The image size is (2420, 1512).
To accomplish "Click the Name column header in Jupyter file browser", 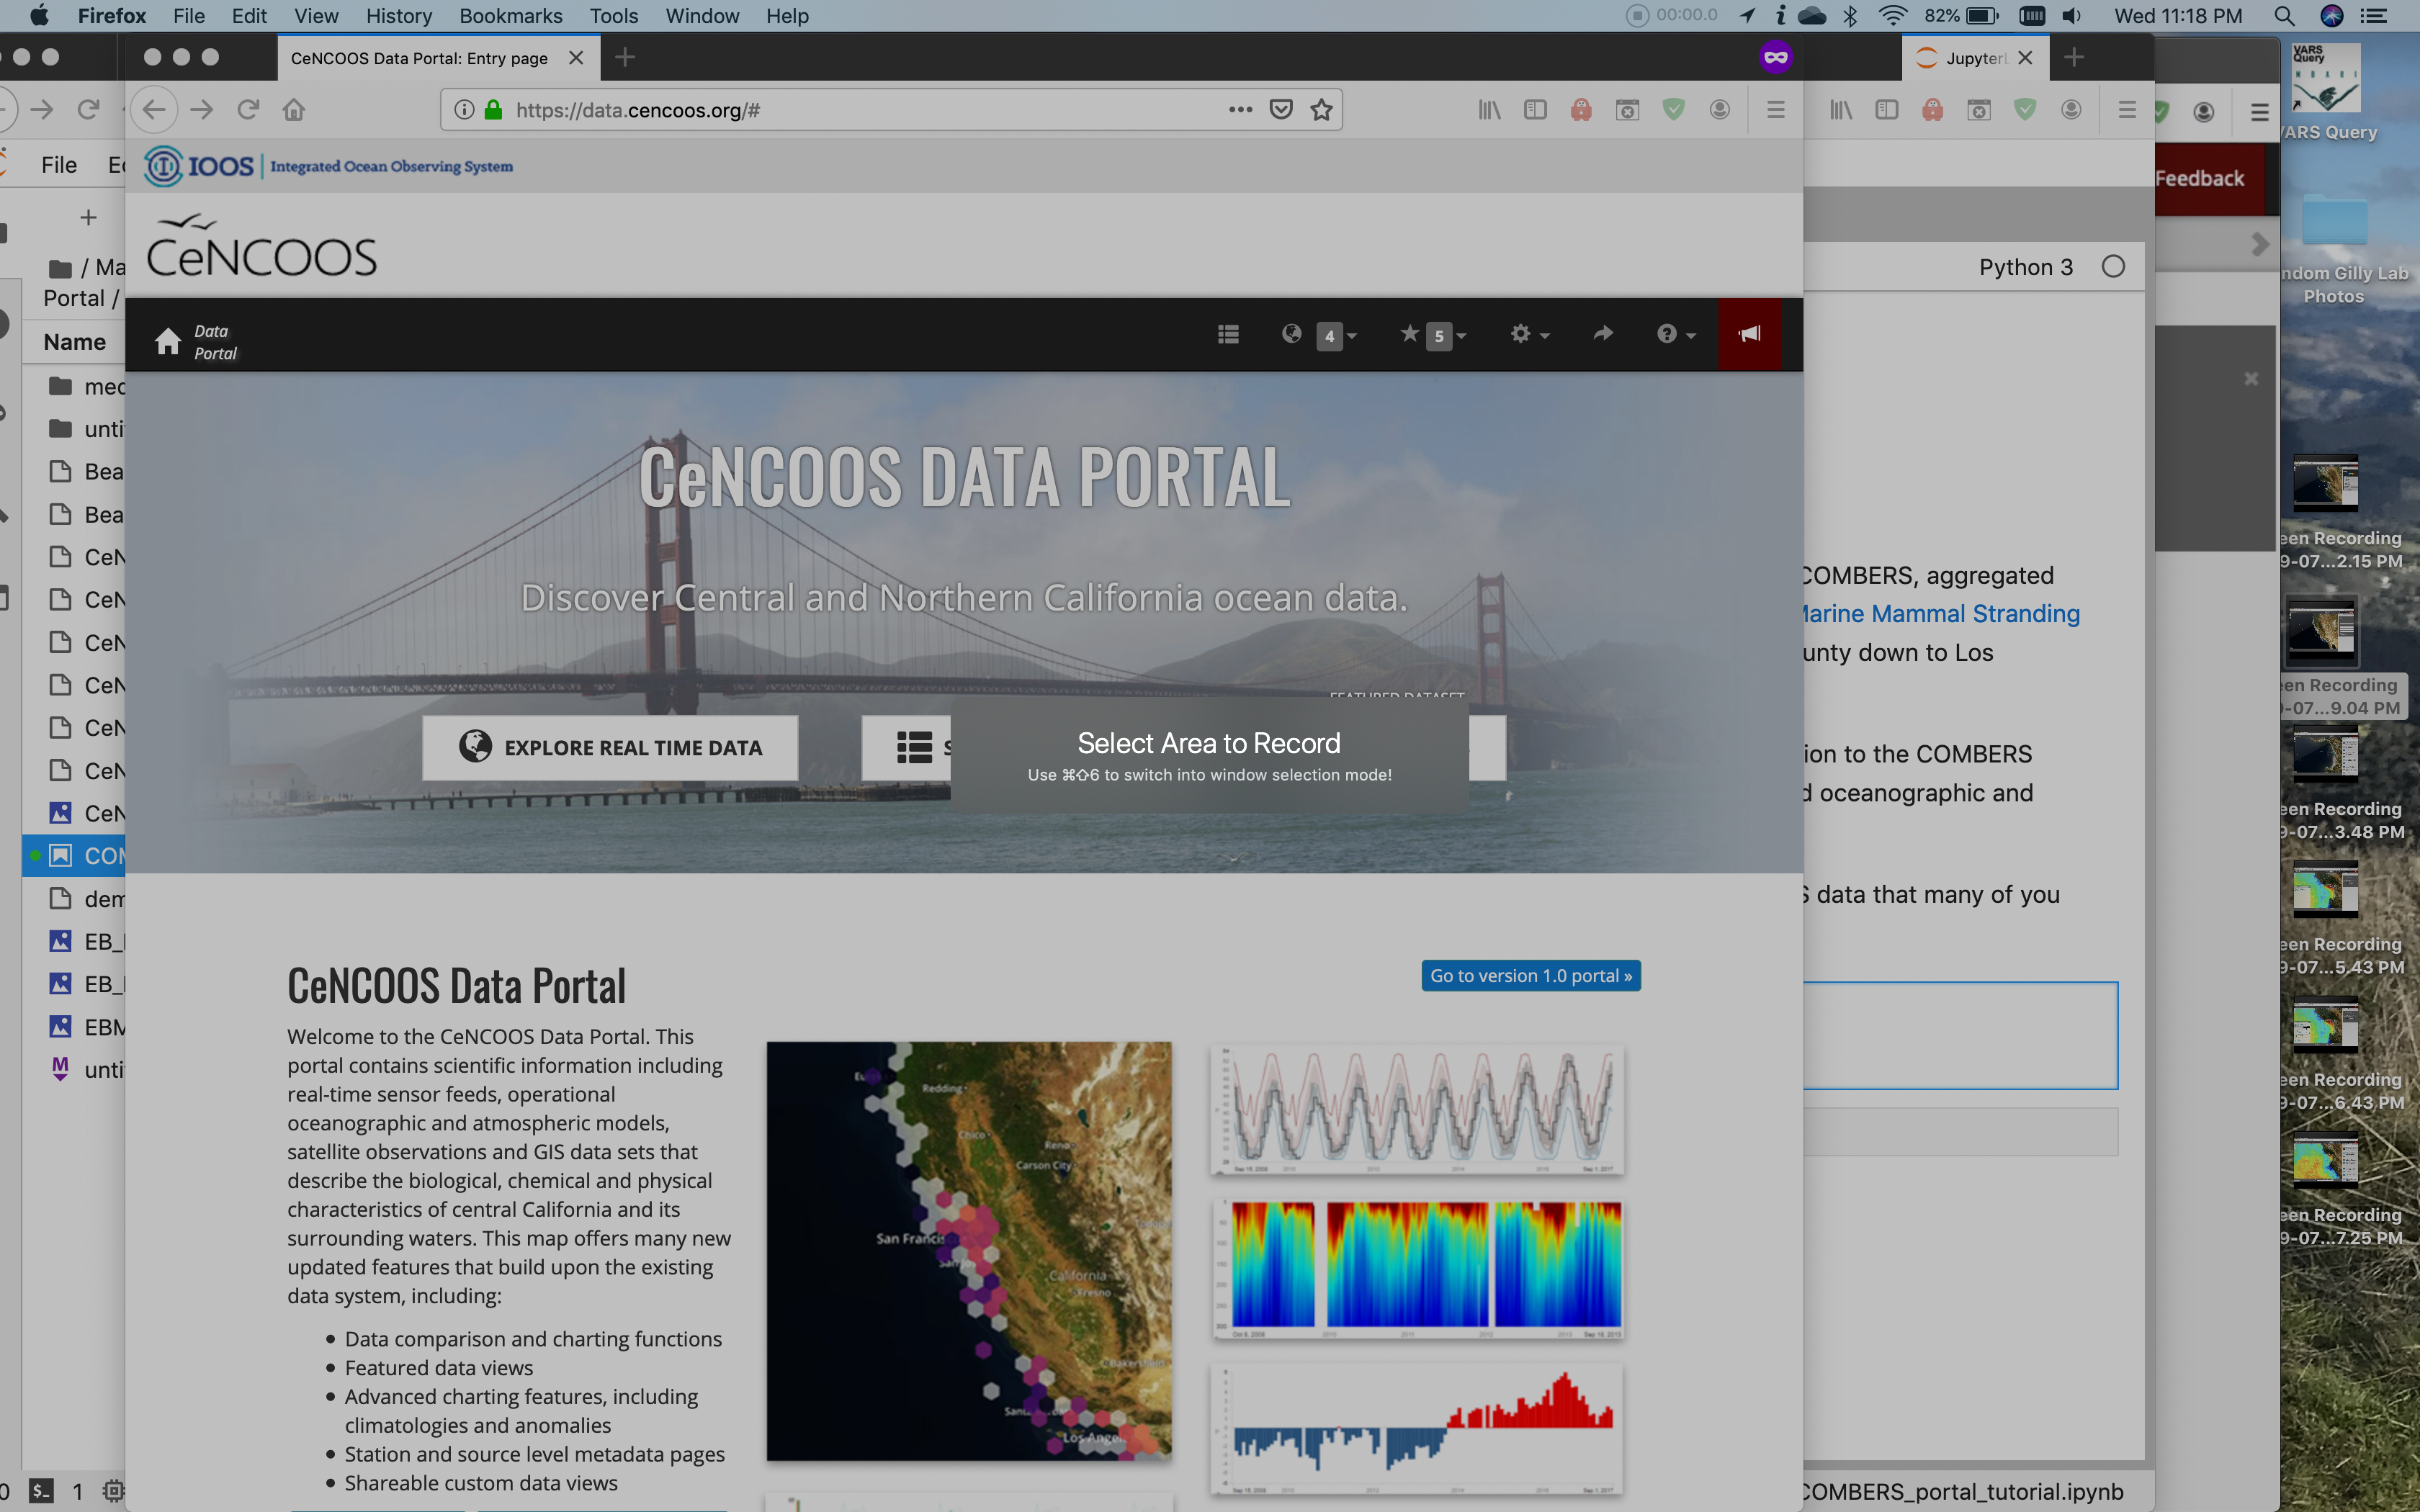I will tap(75, 342).
